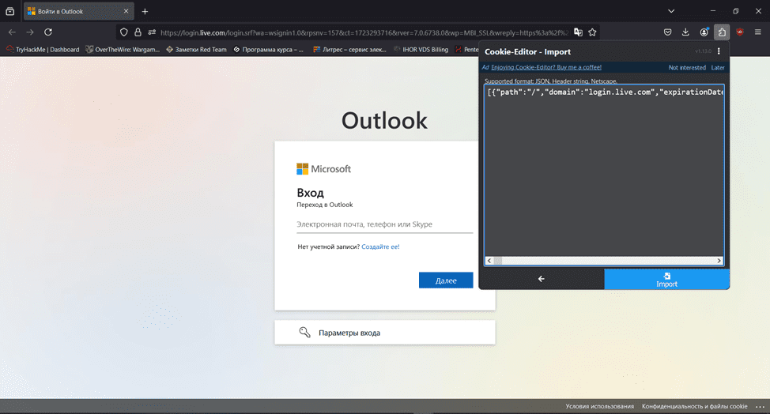The width and height of the screenshot is (770, 414).
Task: Open the Cookie-Editor three-dot options menu
Action: click(x=719, y=51)
